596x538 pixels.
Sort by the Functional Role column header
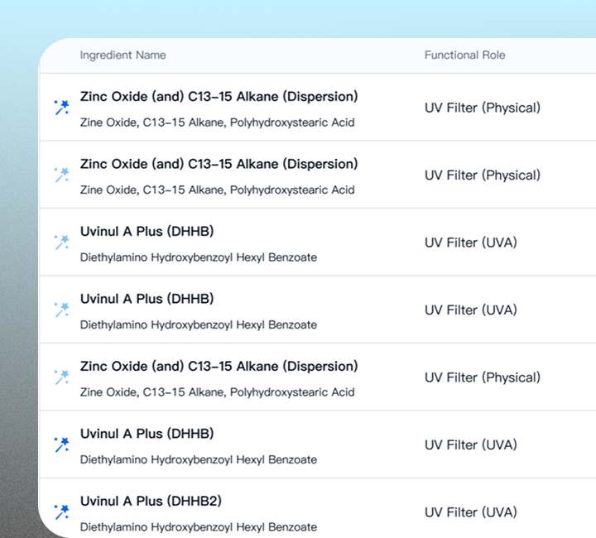[x=464, y=55]
